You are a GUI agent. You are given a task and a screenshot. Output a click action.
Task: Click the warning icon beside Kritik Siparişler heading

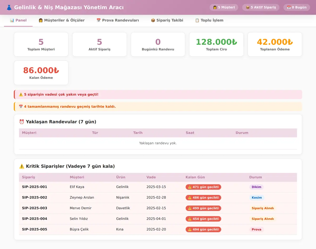(22, 166)
